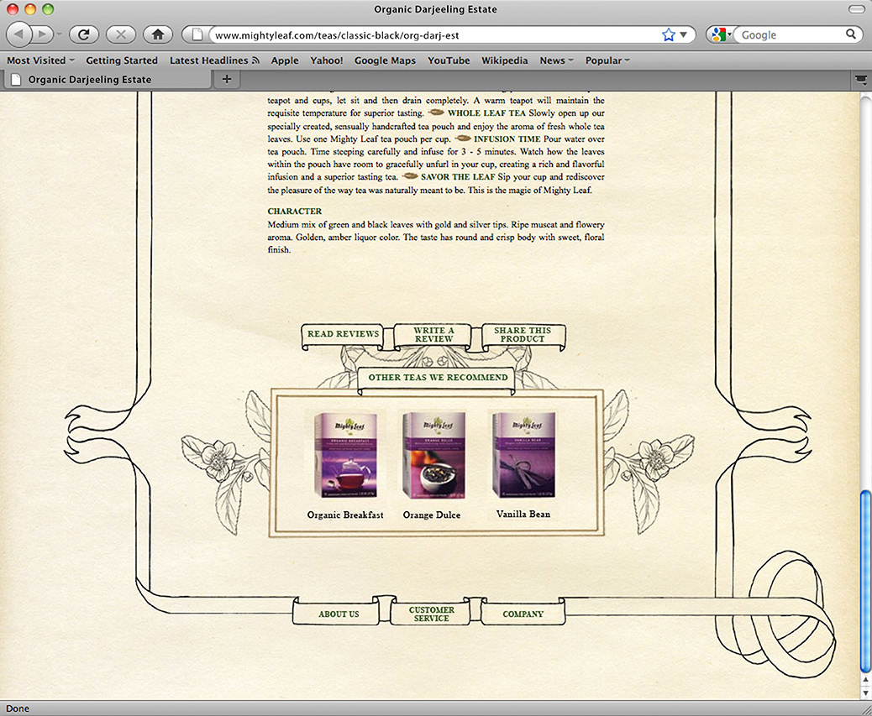
Task: Reload the page with the refresh icon
Action: (84, 34)
